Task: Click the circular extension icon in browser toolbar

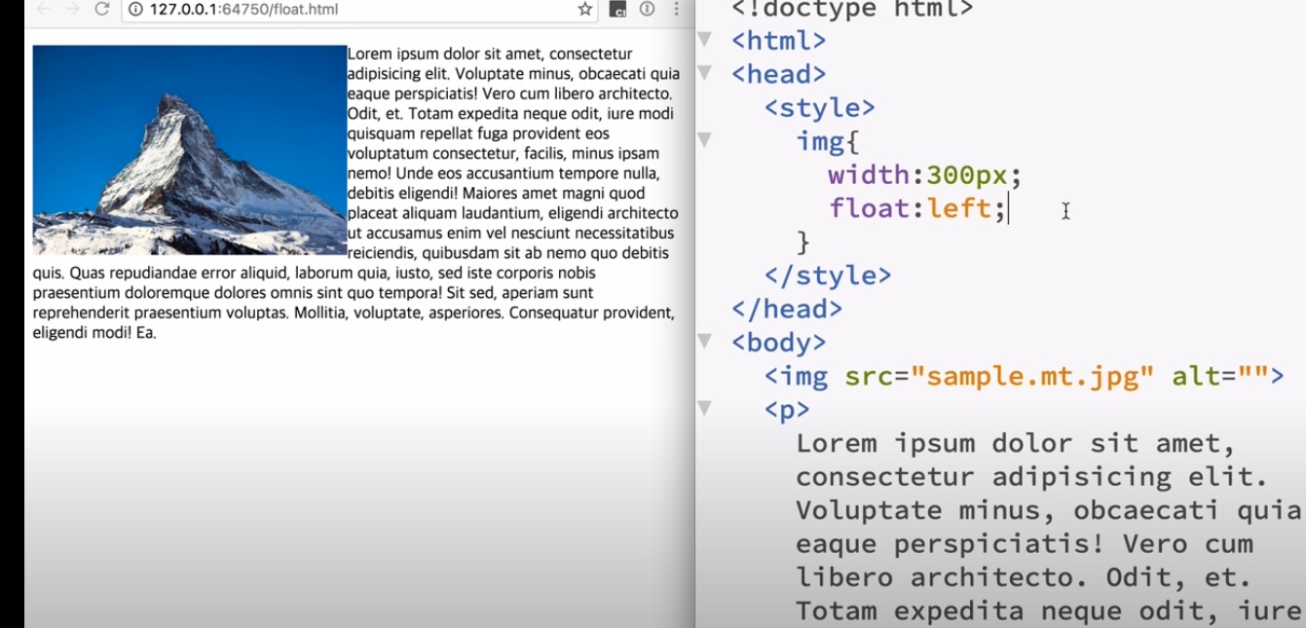Action: 647,10
